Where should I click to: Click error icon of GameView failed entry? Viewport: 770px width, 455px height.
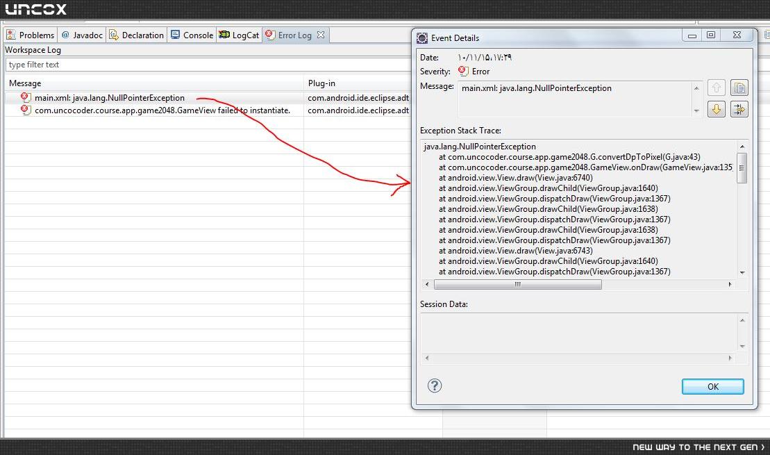(26, 110)
